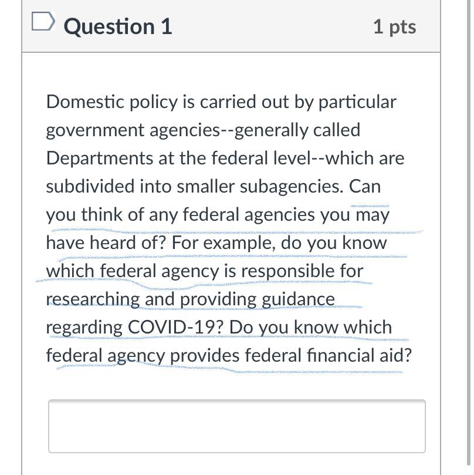Click the word "particular" in the first line

357,102
